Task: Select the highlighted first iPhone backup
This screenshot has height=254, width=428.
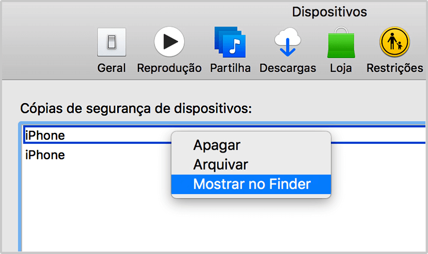Action: point(45,136)
